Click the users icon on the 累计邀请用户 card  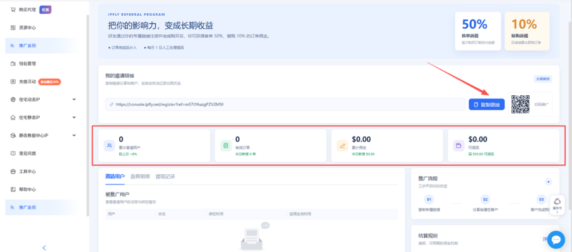pyautogui.click(x=110, y=145)
